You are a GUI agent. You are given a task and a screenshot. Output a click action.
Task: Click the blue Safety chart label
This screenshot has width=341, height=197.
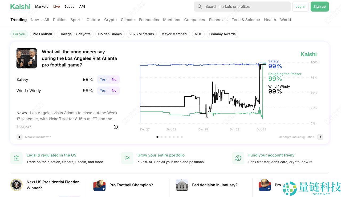click(273, 61)
